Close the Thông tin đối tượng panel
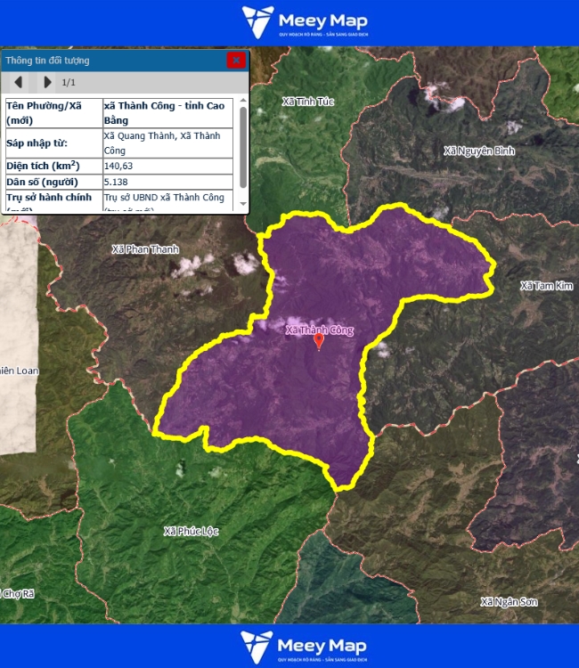The height and width of the screenshot is (668, 579). [x=236, y=61]
